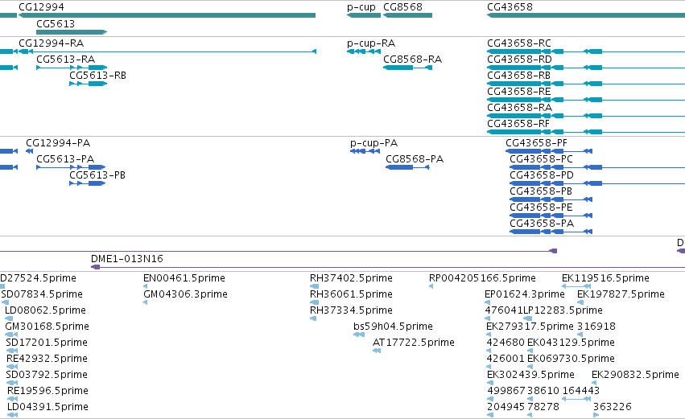This screenshot has height=419, width=685.
Task: Open feature labeled 426001
Action: tap(505, 359)
